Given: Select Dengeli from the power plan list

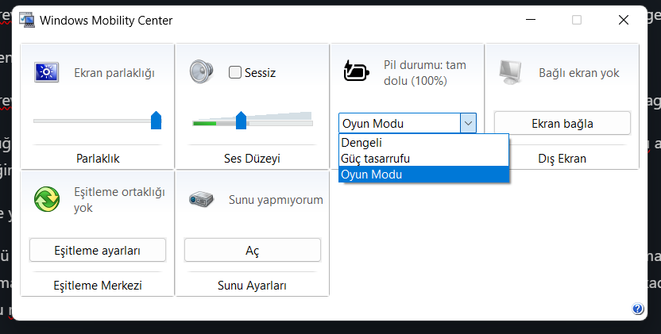Looking at the screenshot, I should click(423, 142).
